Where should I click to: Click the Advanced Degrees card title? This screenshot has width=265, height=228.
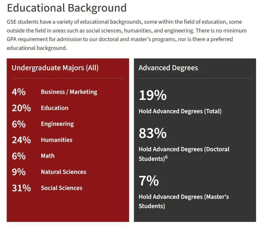168,68
